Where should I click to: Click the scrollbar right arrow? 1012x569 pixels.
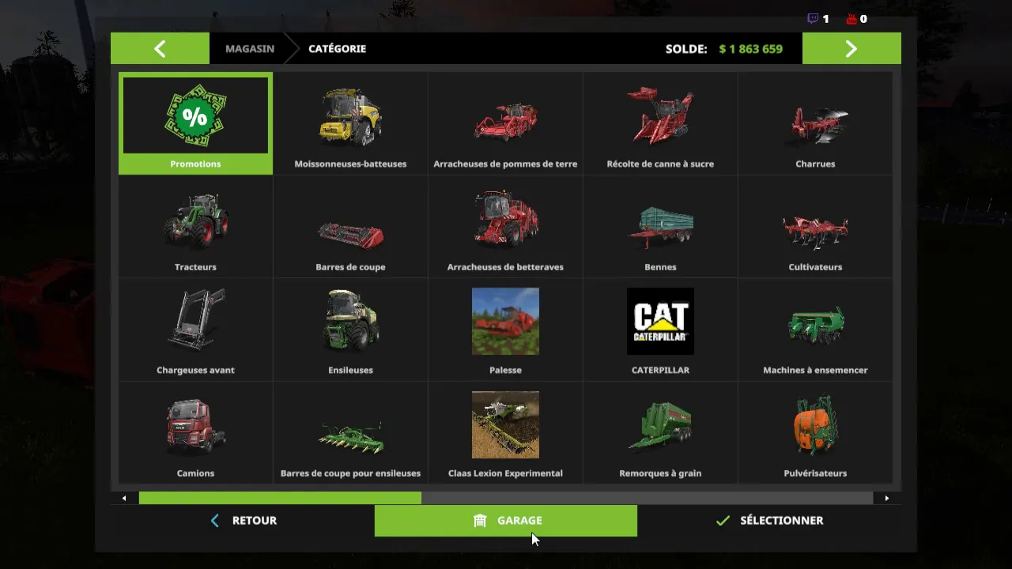(x=886, y=498)
